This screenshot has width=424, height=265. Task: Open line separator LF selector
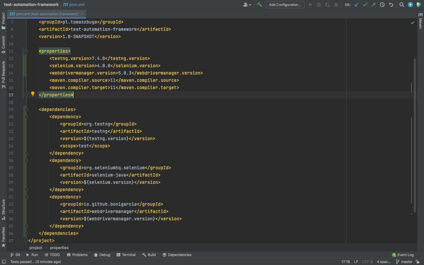tap(356, 262)
